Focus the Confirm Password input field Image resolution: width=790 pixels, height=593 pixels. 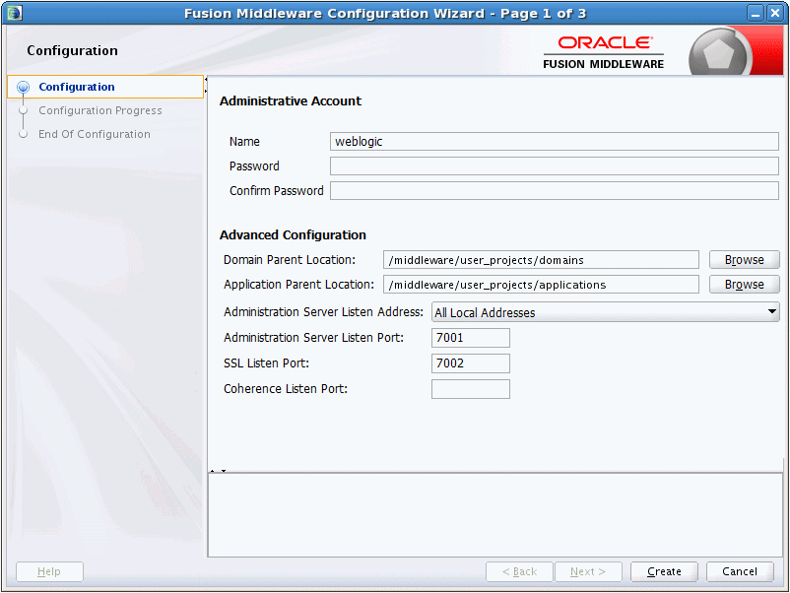(x=555, y=191)
